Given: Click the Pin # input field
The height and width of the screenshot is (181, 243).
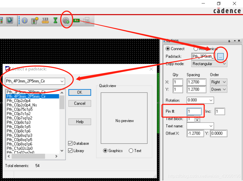Looking at the screenshot, I should pyautogui.click(x=194, y=111).
